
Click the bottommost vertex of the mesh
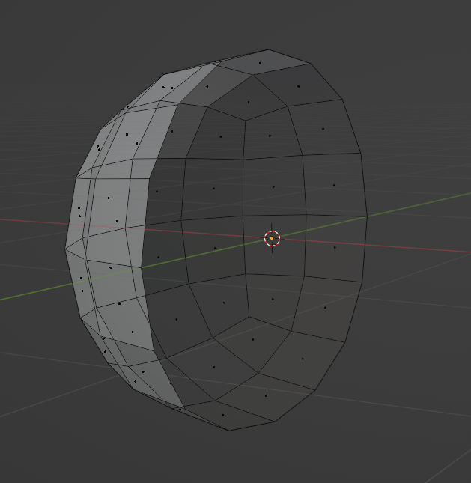point(228,430)
